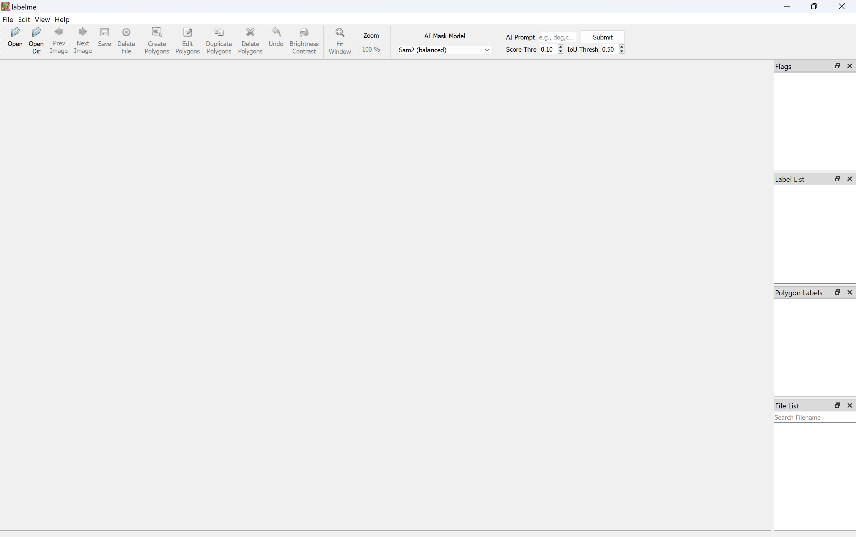The image size is (856, 537).
Task: Float the Flags panel
Action: (x=838, y=66)
